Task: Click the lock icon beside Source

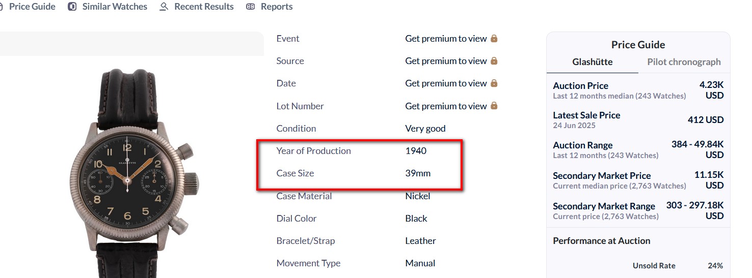Action: point(494,61)
